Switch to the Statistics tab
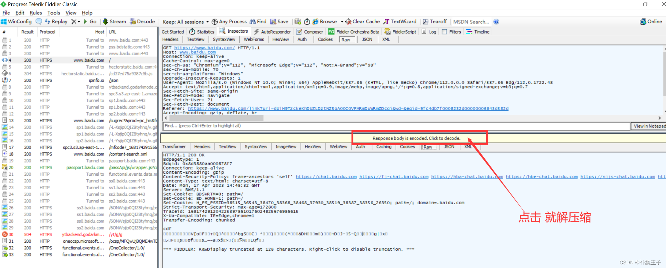The height and width of the screenshot is (268, 666). pos(202,32)
